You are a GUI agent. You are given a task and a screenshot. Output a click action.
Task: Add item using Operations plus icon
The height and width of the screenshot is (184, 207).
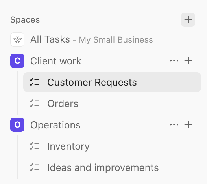point(188,124)
